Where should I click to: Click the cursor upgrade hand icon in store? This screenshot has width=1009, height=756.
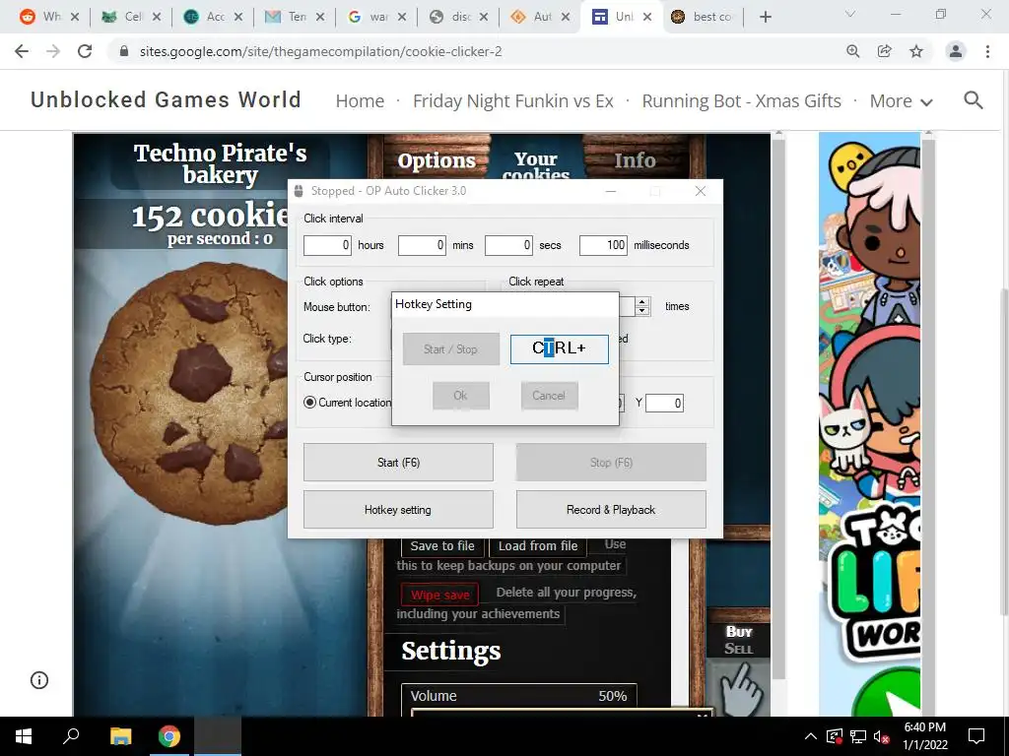(x=743, y=689)
